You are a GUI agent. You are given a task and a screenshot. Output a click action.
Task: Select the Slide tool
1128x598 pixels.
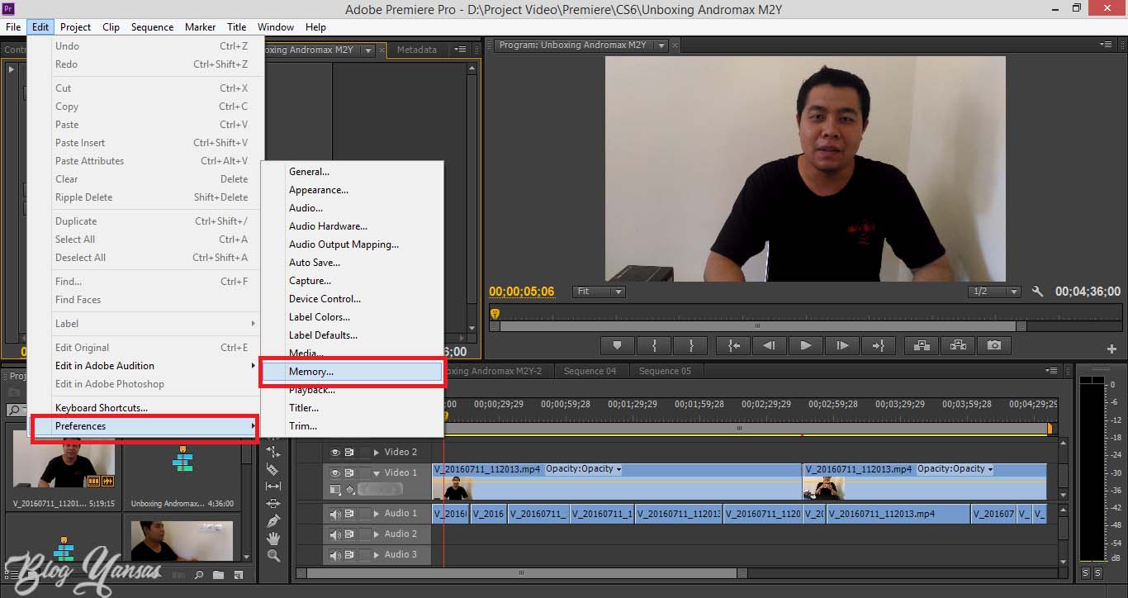tap(273, 503)
